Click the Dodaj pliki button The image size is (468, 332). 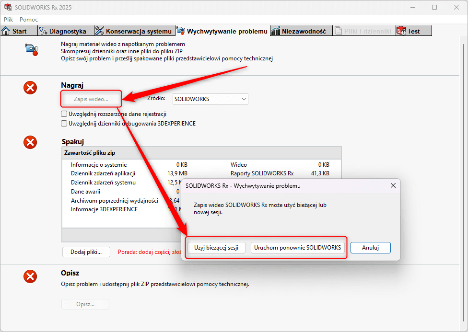point(86,252)
